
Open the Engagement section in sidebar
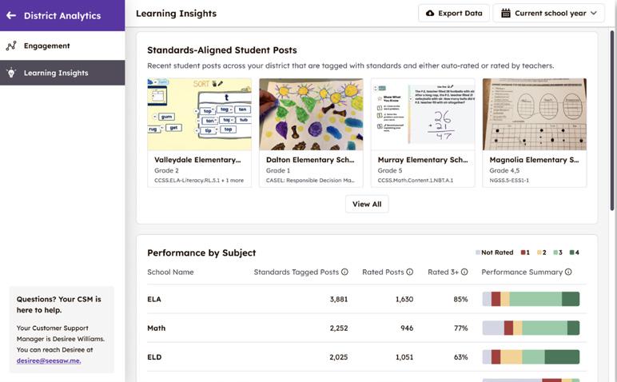[x=46, y=46]
